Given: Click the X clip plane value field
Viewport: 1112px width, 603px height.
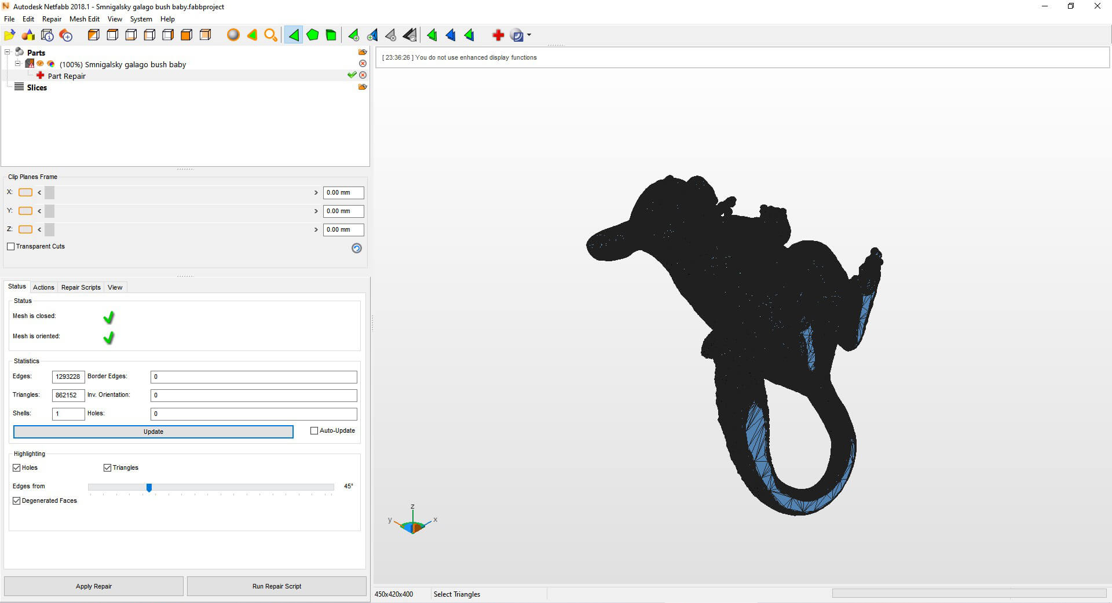Looking at the screenshot, I should [343, 193].
